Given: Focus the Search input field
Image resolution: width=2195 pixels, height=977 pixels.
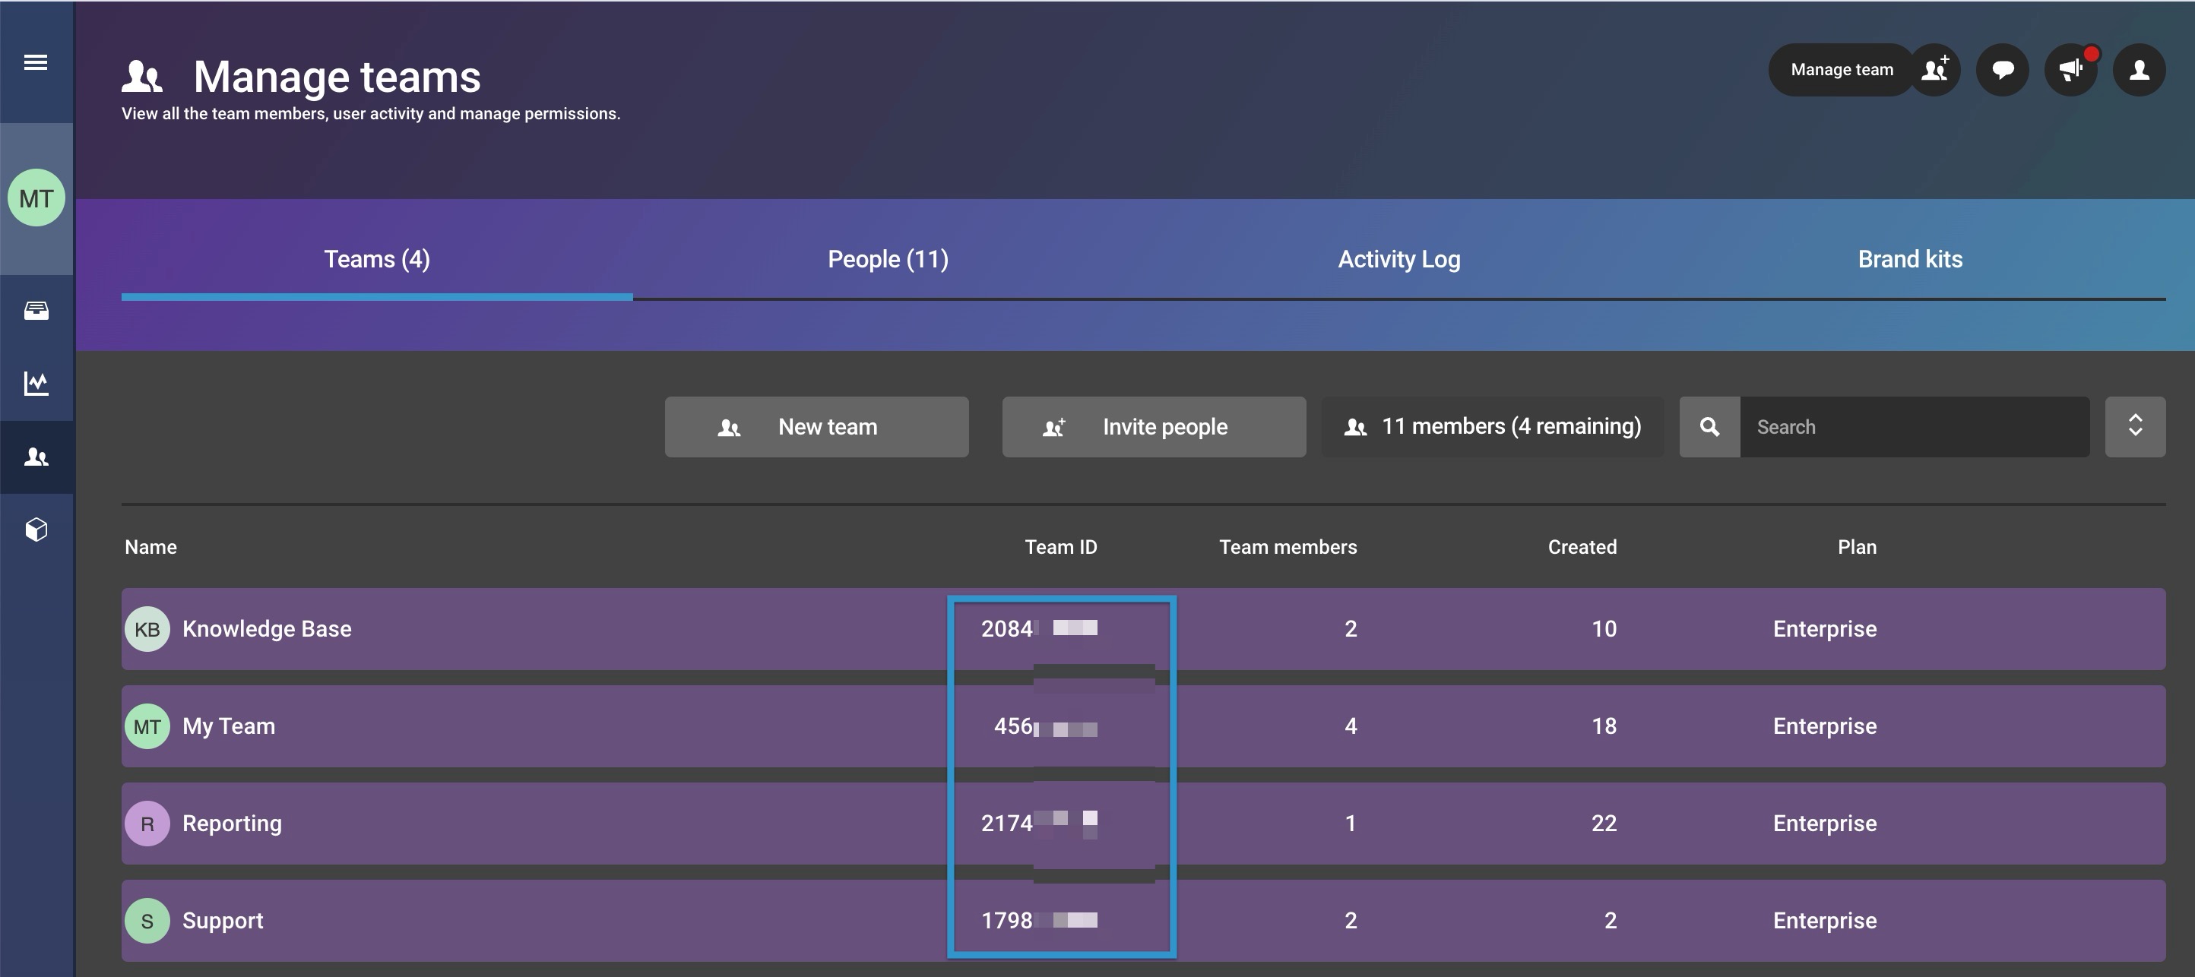Looking at the screenshot, I should pos(1914,427).
